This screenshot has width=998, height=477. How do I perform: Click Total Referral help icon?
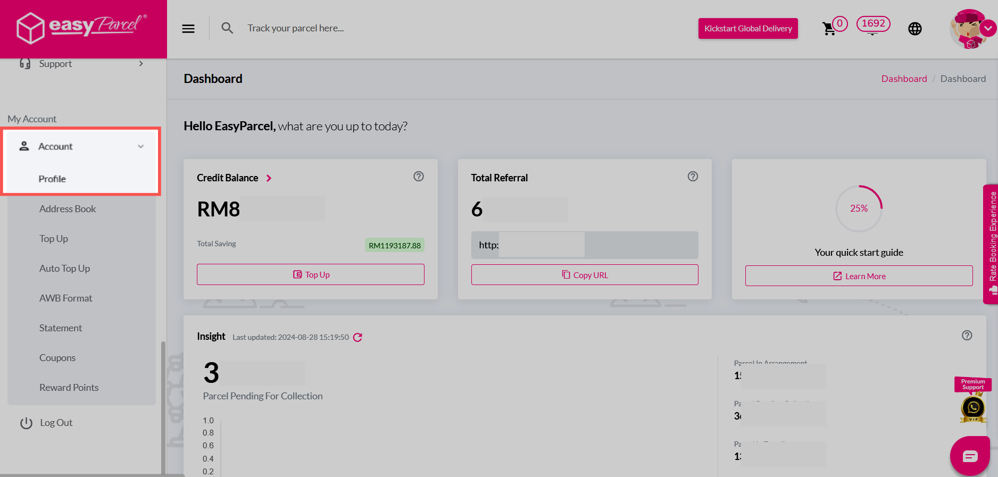tap(693, 177)
